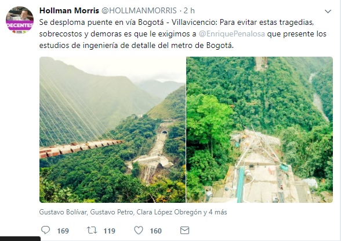The width and height of the screenshot is (341, 241).
Task: Show the 'y 4 más' tagged people
Action: pyautogui.click(x=215, y=212)
